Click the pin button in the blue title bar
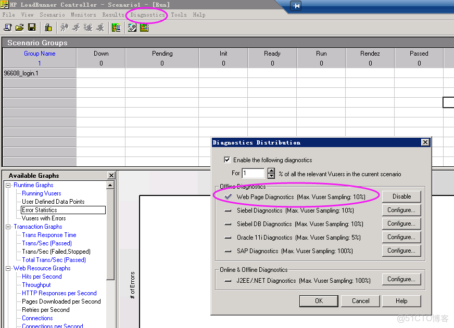The width and height of the screenshot is (454, 328). [x=296, y=6]
